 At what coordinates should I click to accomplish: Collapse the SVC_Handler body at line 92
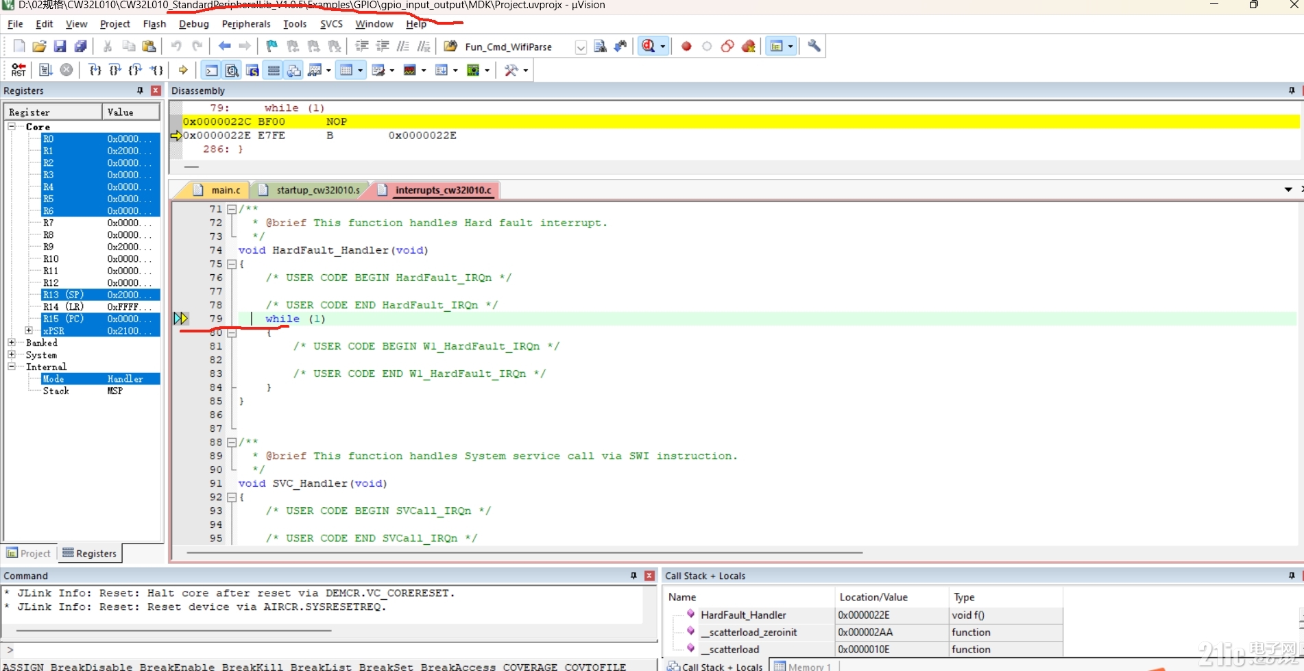[x=232, y=497]
